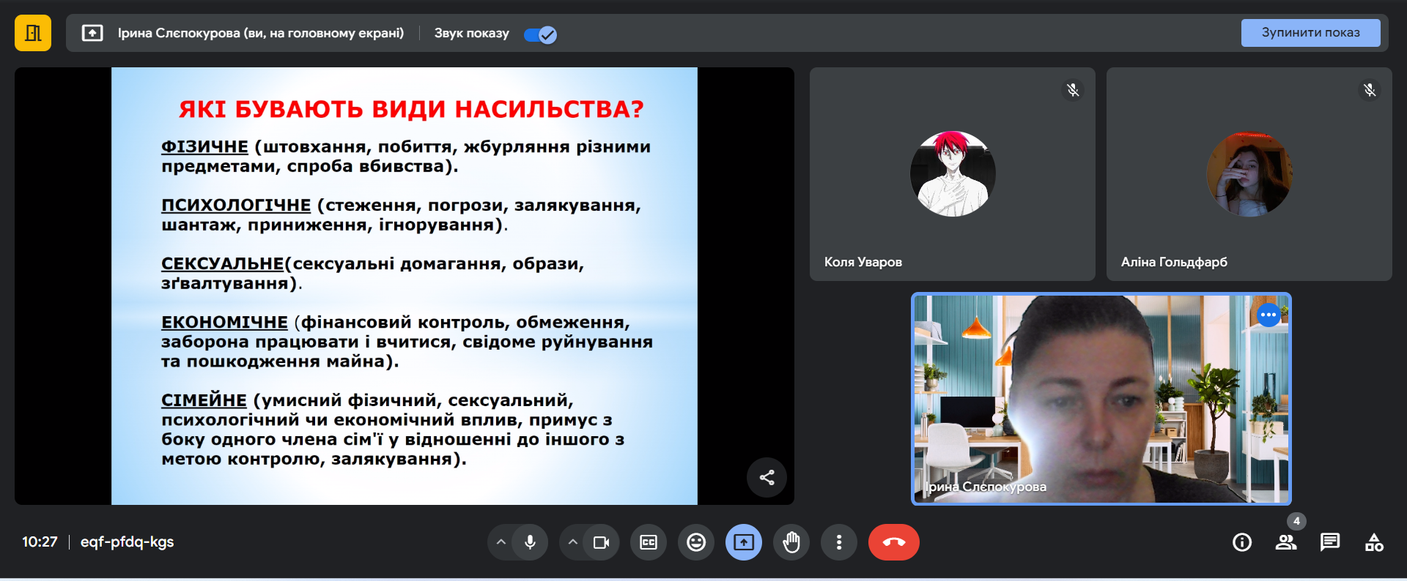This screenshot has width=1407, height=581.
Task: Open the activities panel
Action: [x=1374, y=542]
